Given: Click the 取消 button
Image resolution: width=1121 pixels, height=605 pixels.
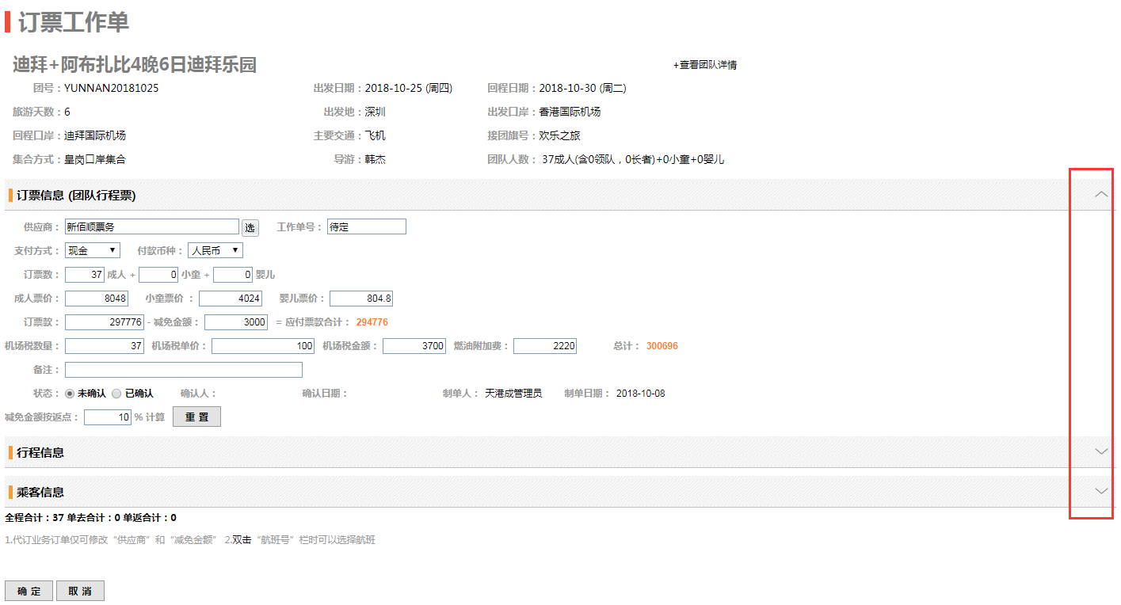Looking at the screenshot, I should pyautogui.click(x=80, y=592).
